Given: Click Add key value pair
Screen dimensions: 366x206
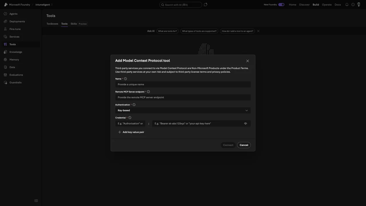Looking at the screenshot, I should pyautogui.click(x=131, y=132).
